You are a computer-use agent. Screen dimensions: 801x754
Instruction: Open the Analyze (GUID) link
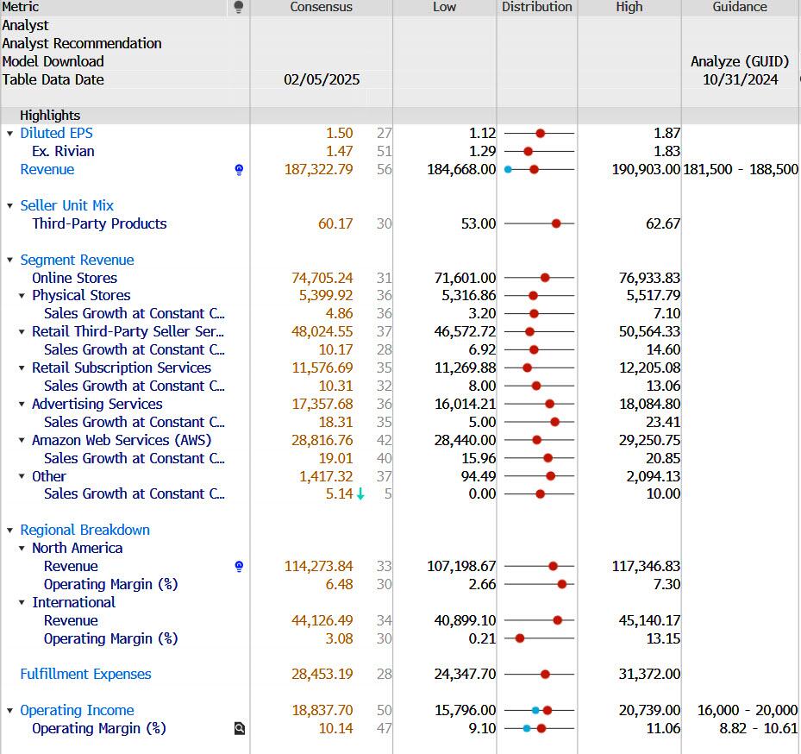(739, 61)
